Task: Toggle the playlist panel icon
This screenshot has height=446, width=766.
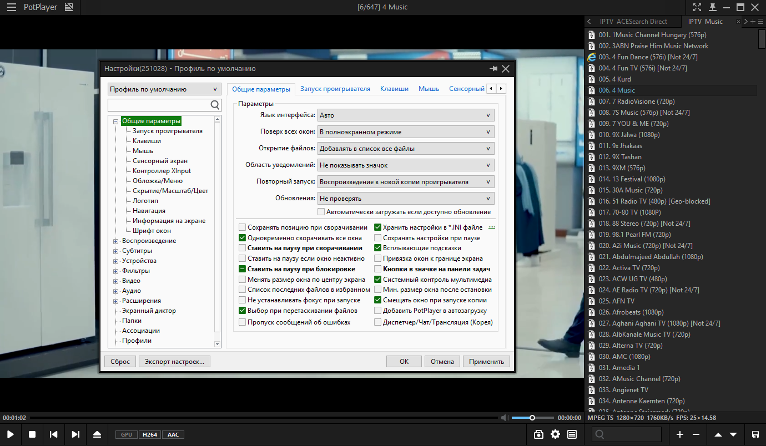Action: (572, 434)
